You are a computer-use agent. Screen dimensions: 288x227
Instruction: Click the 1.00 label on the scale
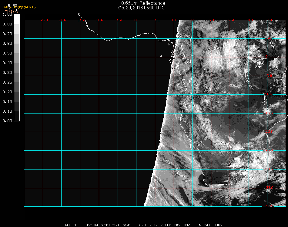point(7,15)
